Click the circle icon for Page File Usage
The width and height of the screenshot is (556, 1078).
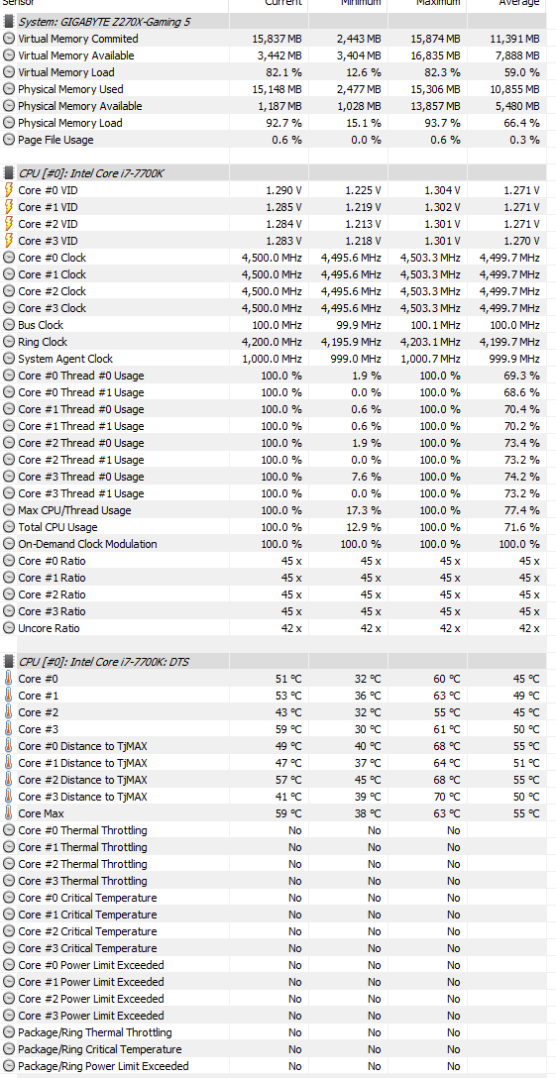pos(9,140)
